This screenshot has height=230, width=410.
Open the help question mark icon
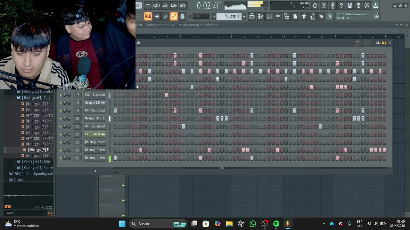pyautogui.click(x=341, y=5)
